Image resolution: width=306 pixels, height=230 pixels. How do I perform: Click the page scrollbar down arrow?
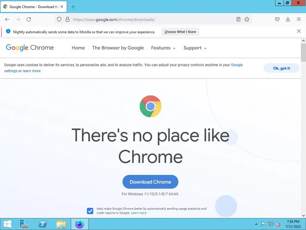303,216
